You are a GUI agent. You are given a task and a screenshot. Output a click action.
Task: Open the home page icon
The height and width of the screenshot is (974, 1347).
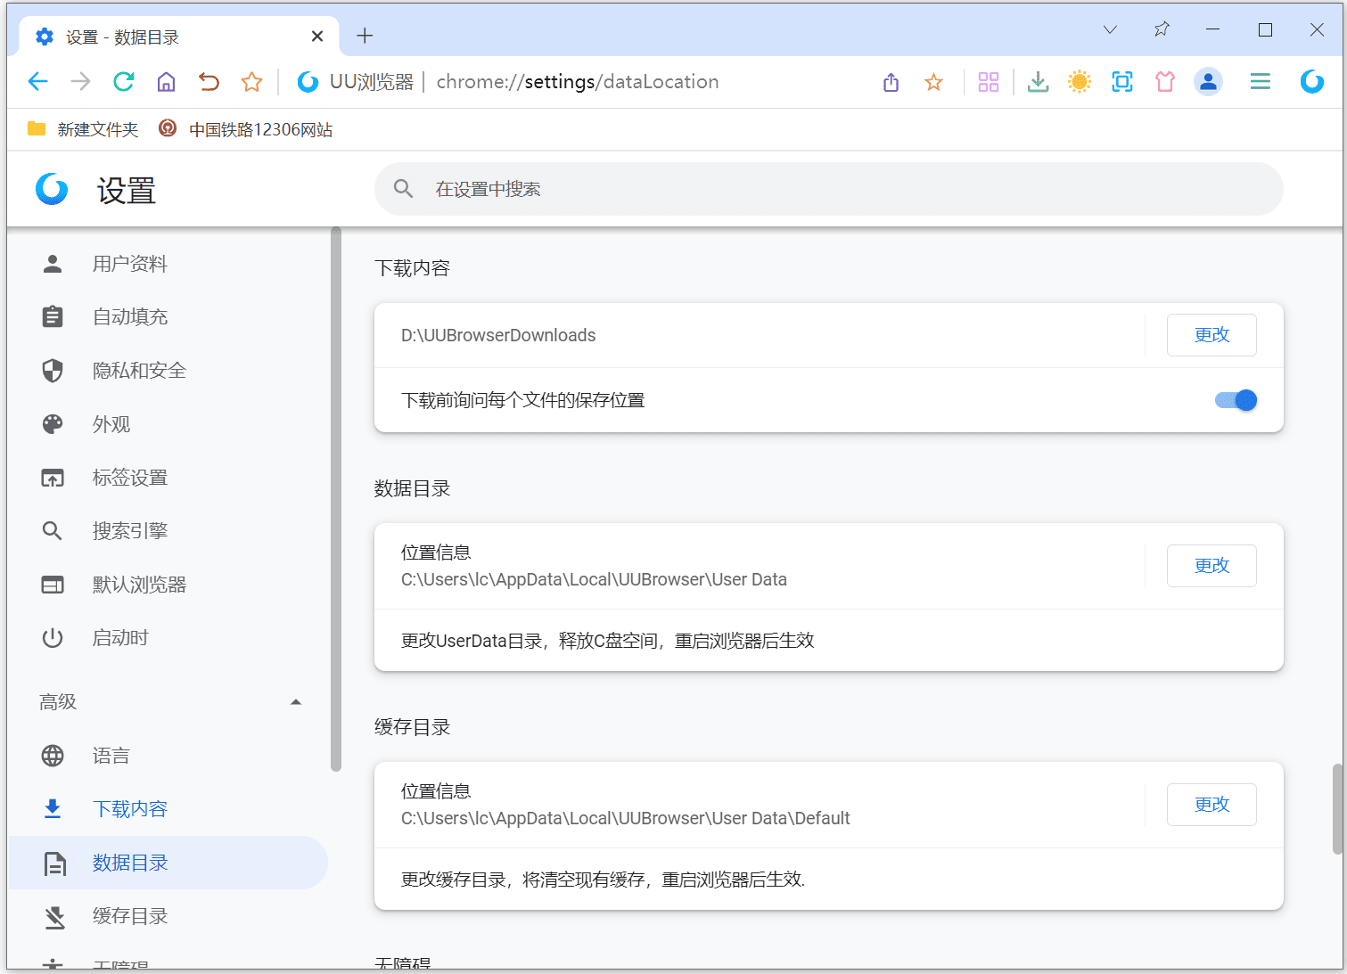coord(166,82)
